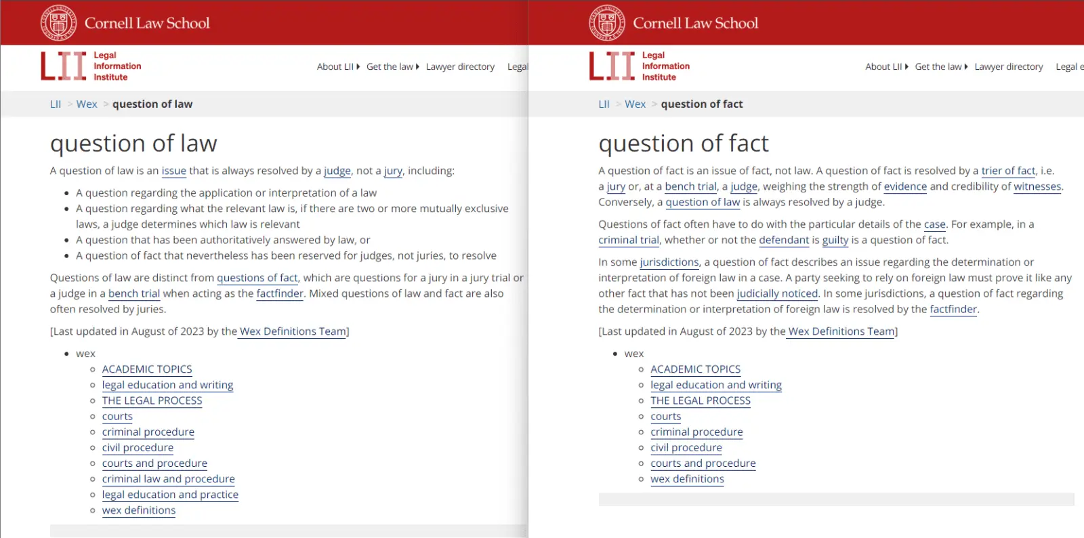
Task: Open THE LEGAL PROCESS on question of law page
Action: [152, 400]
